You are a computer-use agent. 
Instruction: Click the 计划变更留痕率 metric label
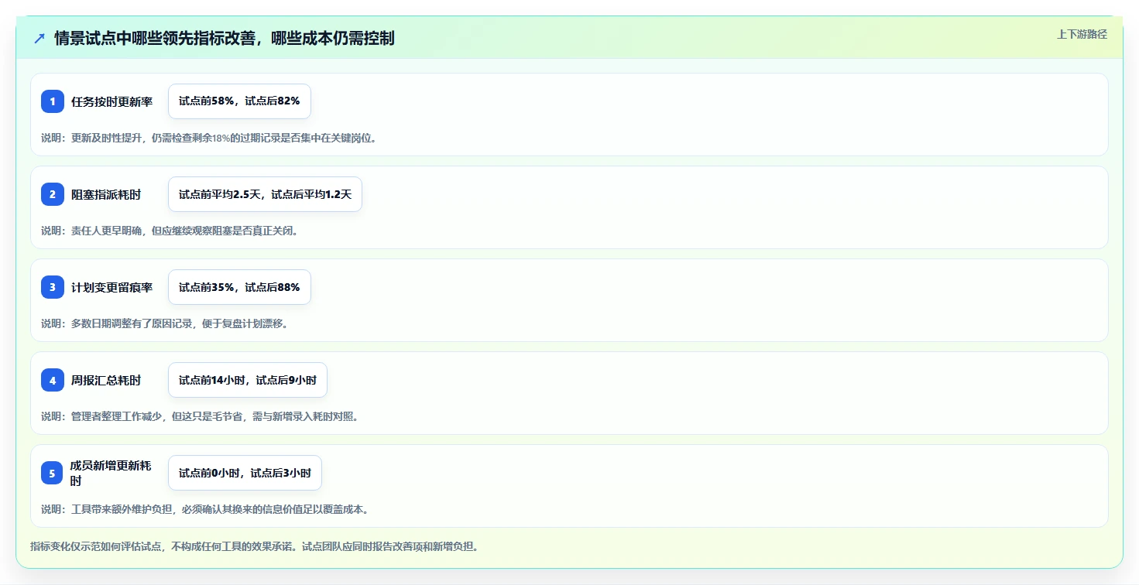click(112, 287)
